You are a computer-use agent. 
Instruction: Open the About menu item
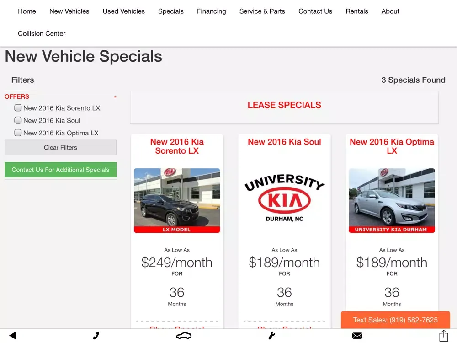[390, 11]
